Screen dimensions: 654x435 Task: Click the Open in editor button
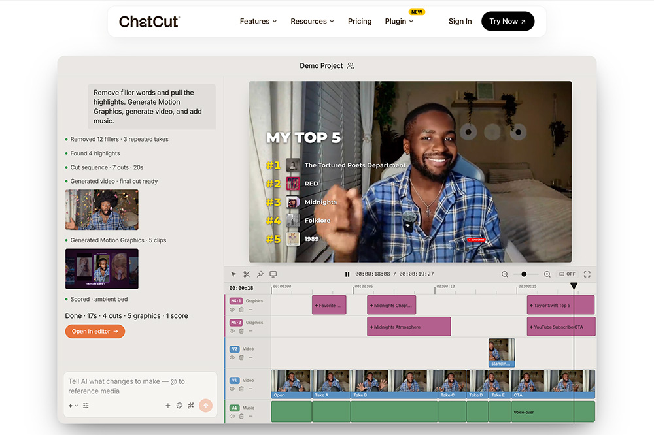coord(95,331)
